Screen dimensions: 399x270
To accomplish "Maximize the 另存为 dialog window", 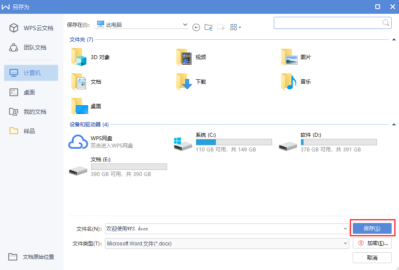I will (377, 6).
